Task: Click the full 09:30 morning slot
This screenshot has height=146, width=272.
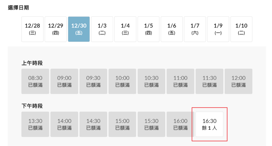Action: tap(93, 81)
